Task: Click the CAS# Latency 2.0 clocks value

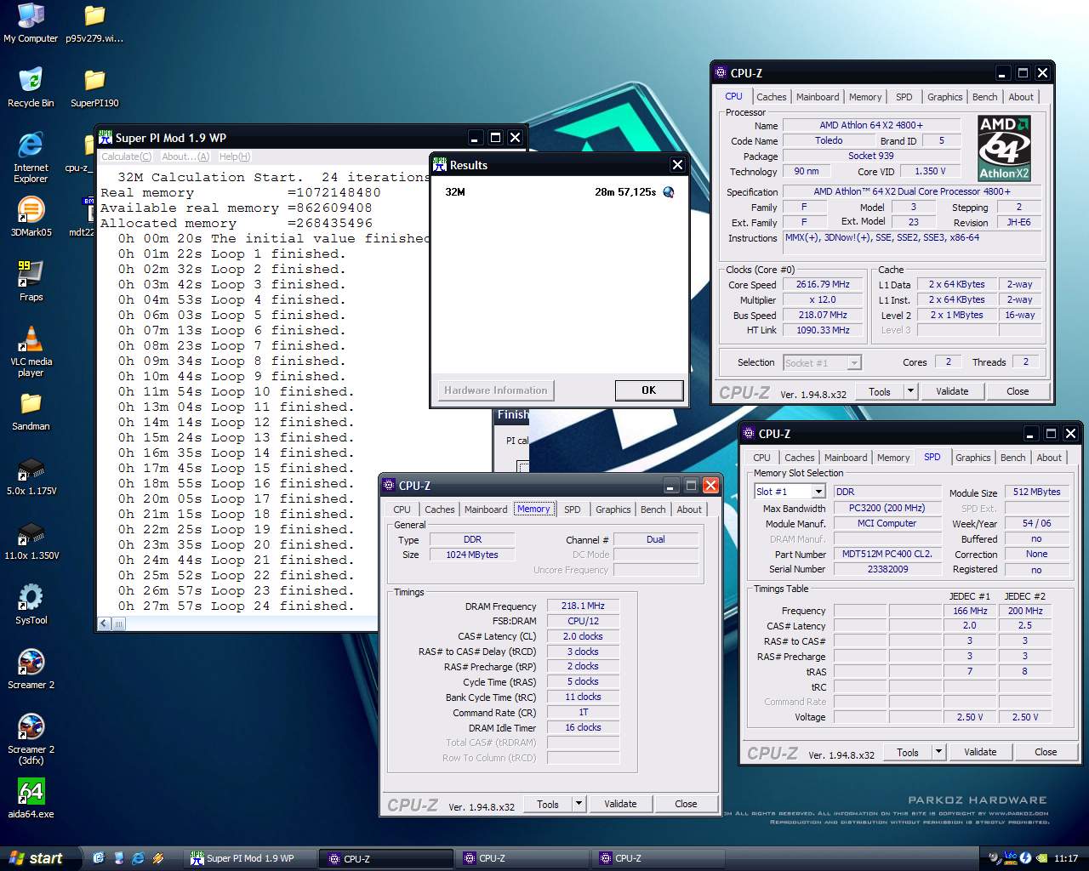Action: pyautogui.click(x=583, y=636)
